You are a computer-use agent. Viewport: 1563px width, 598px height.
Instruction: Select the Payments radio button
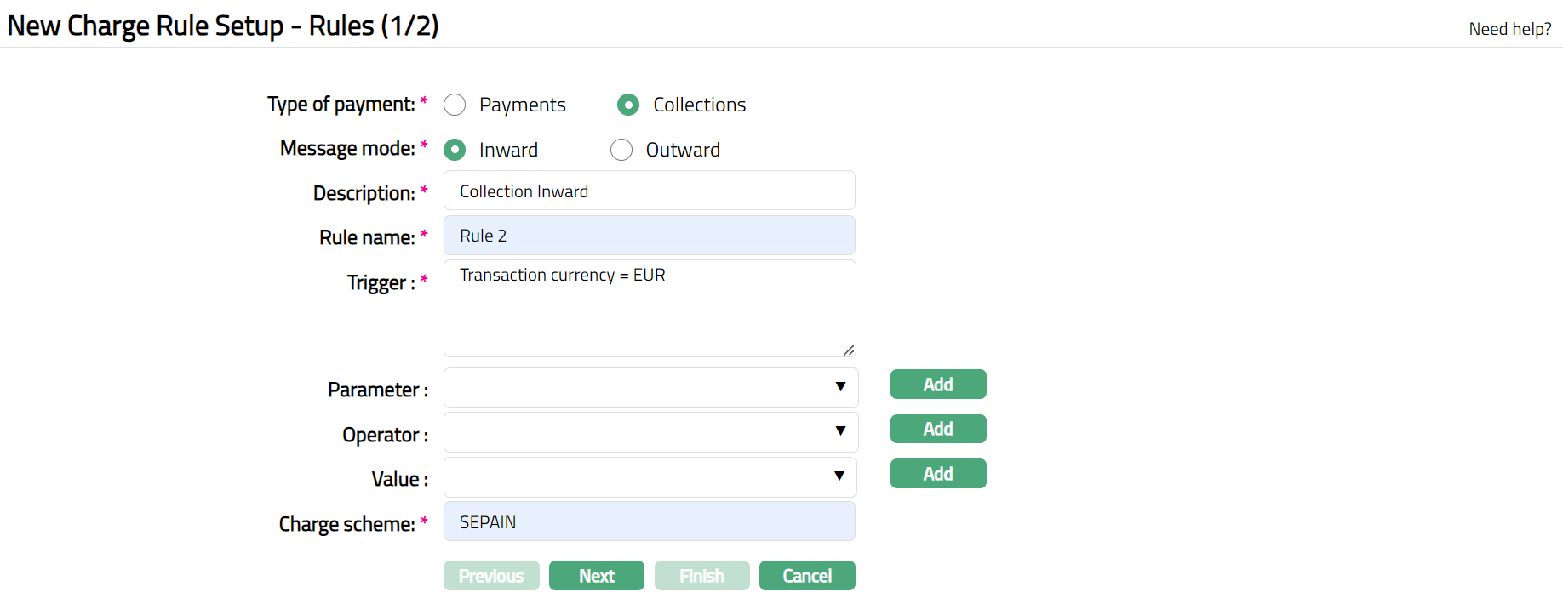(455, 105)
